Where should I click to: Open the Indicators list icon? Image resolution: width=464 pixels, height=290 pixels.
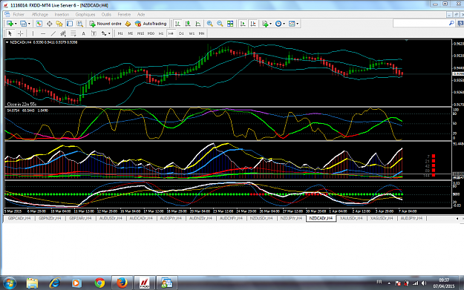pos(265,24)
